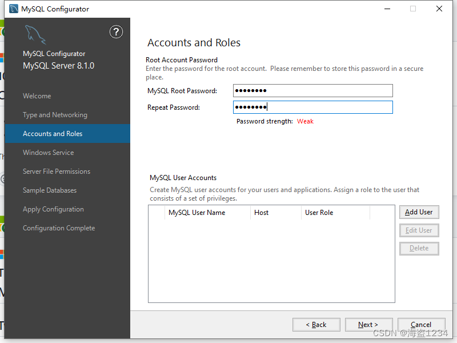Open the Windows Service step

click(x=49, y=153)
